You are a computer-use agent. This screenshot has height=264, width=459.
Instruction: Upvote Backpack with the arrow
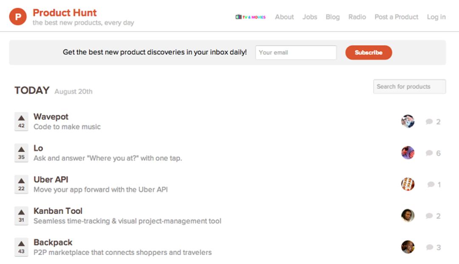[21, 247]
